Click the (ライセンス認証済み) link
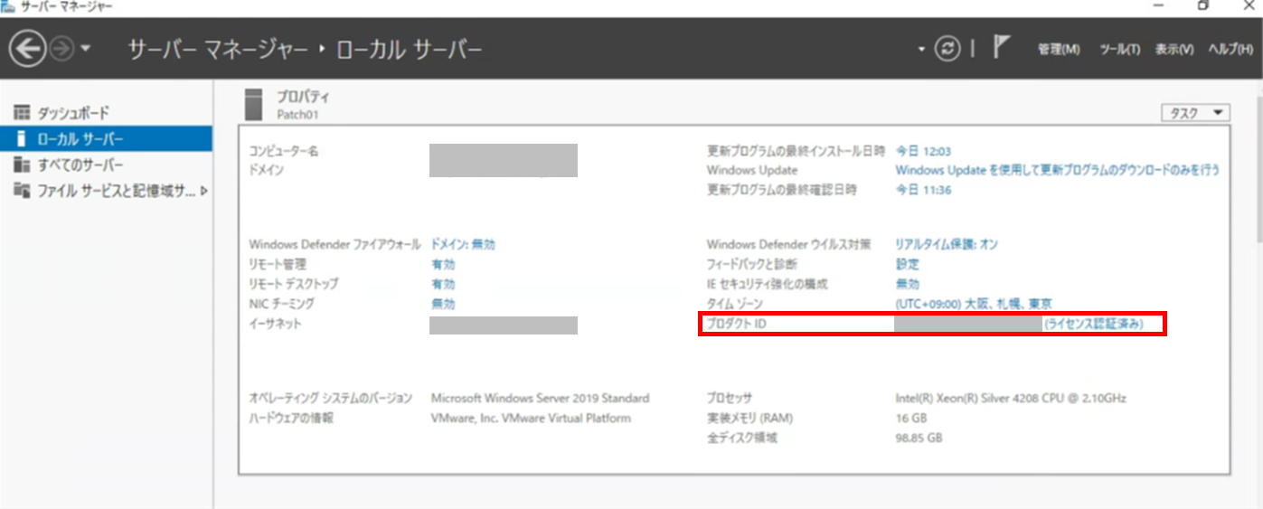This screenshot has width=1263, height=509. click(1094, 324)
